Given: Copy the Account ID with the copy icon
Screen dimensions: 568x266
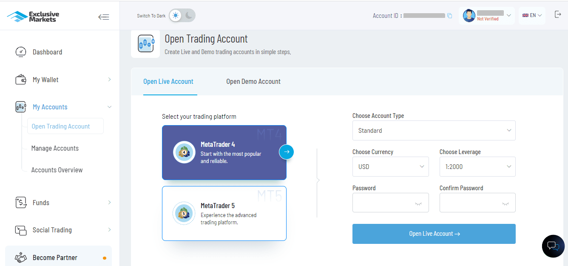Looking at the screenshot, I should 449,16.
